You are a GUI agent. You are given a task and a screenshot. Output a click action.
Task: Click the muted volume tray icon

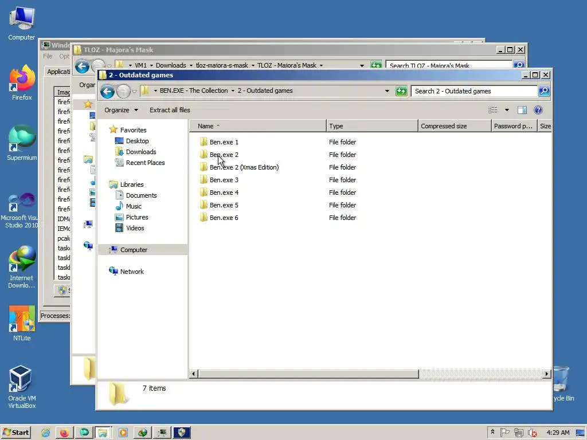click(x=531, y=433)
